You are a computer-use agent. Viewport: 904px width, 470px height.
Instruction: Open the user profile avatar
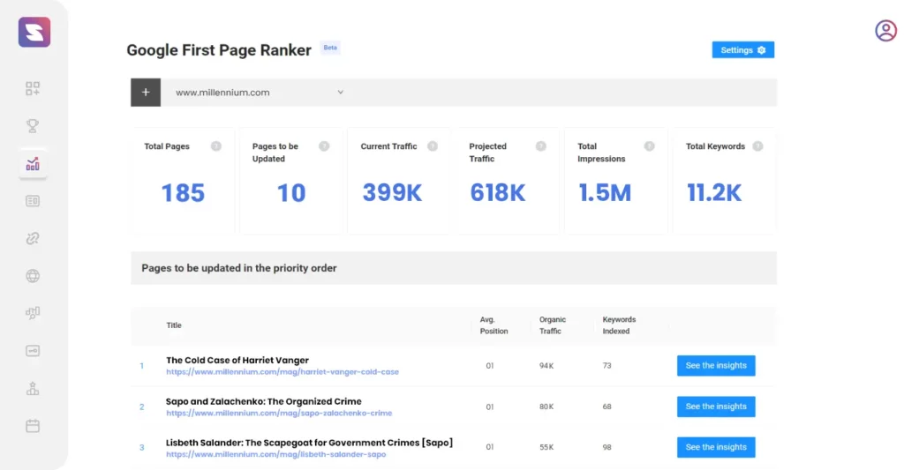tap(885, 31)
